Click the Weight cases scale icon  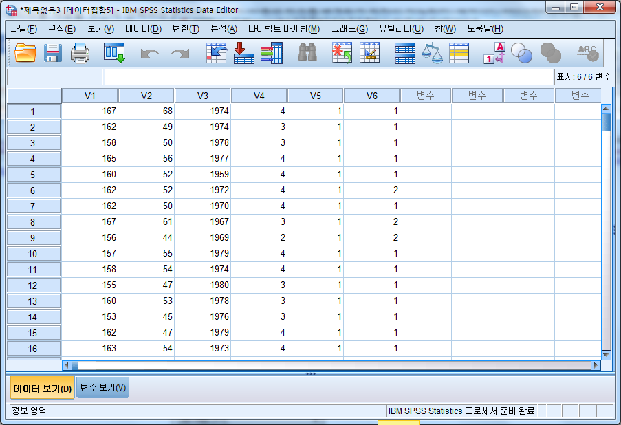point(432,53)
